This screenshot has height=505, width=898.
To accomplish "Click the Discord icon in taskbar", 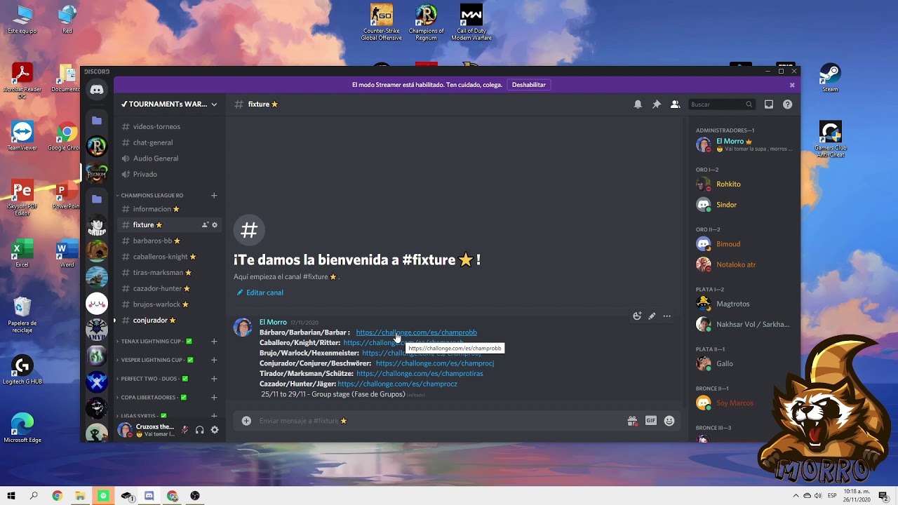I will pos(149,496).
